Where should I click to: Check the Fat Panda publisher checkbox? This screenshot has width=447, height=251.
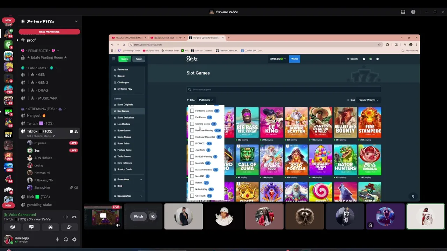192,117
